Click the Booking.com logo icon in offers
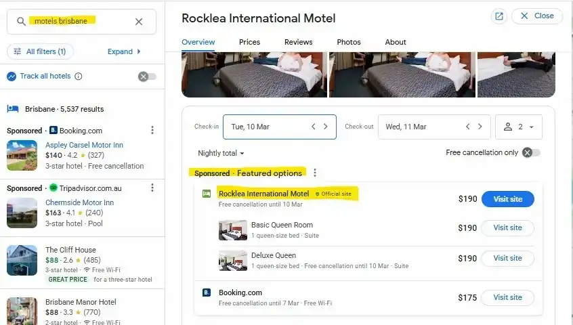The height and width of the screenshot is (325, 573). (207, 292)
